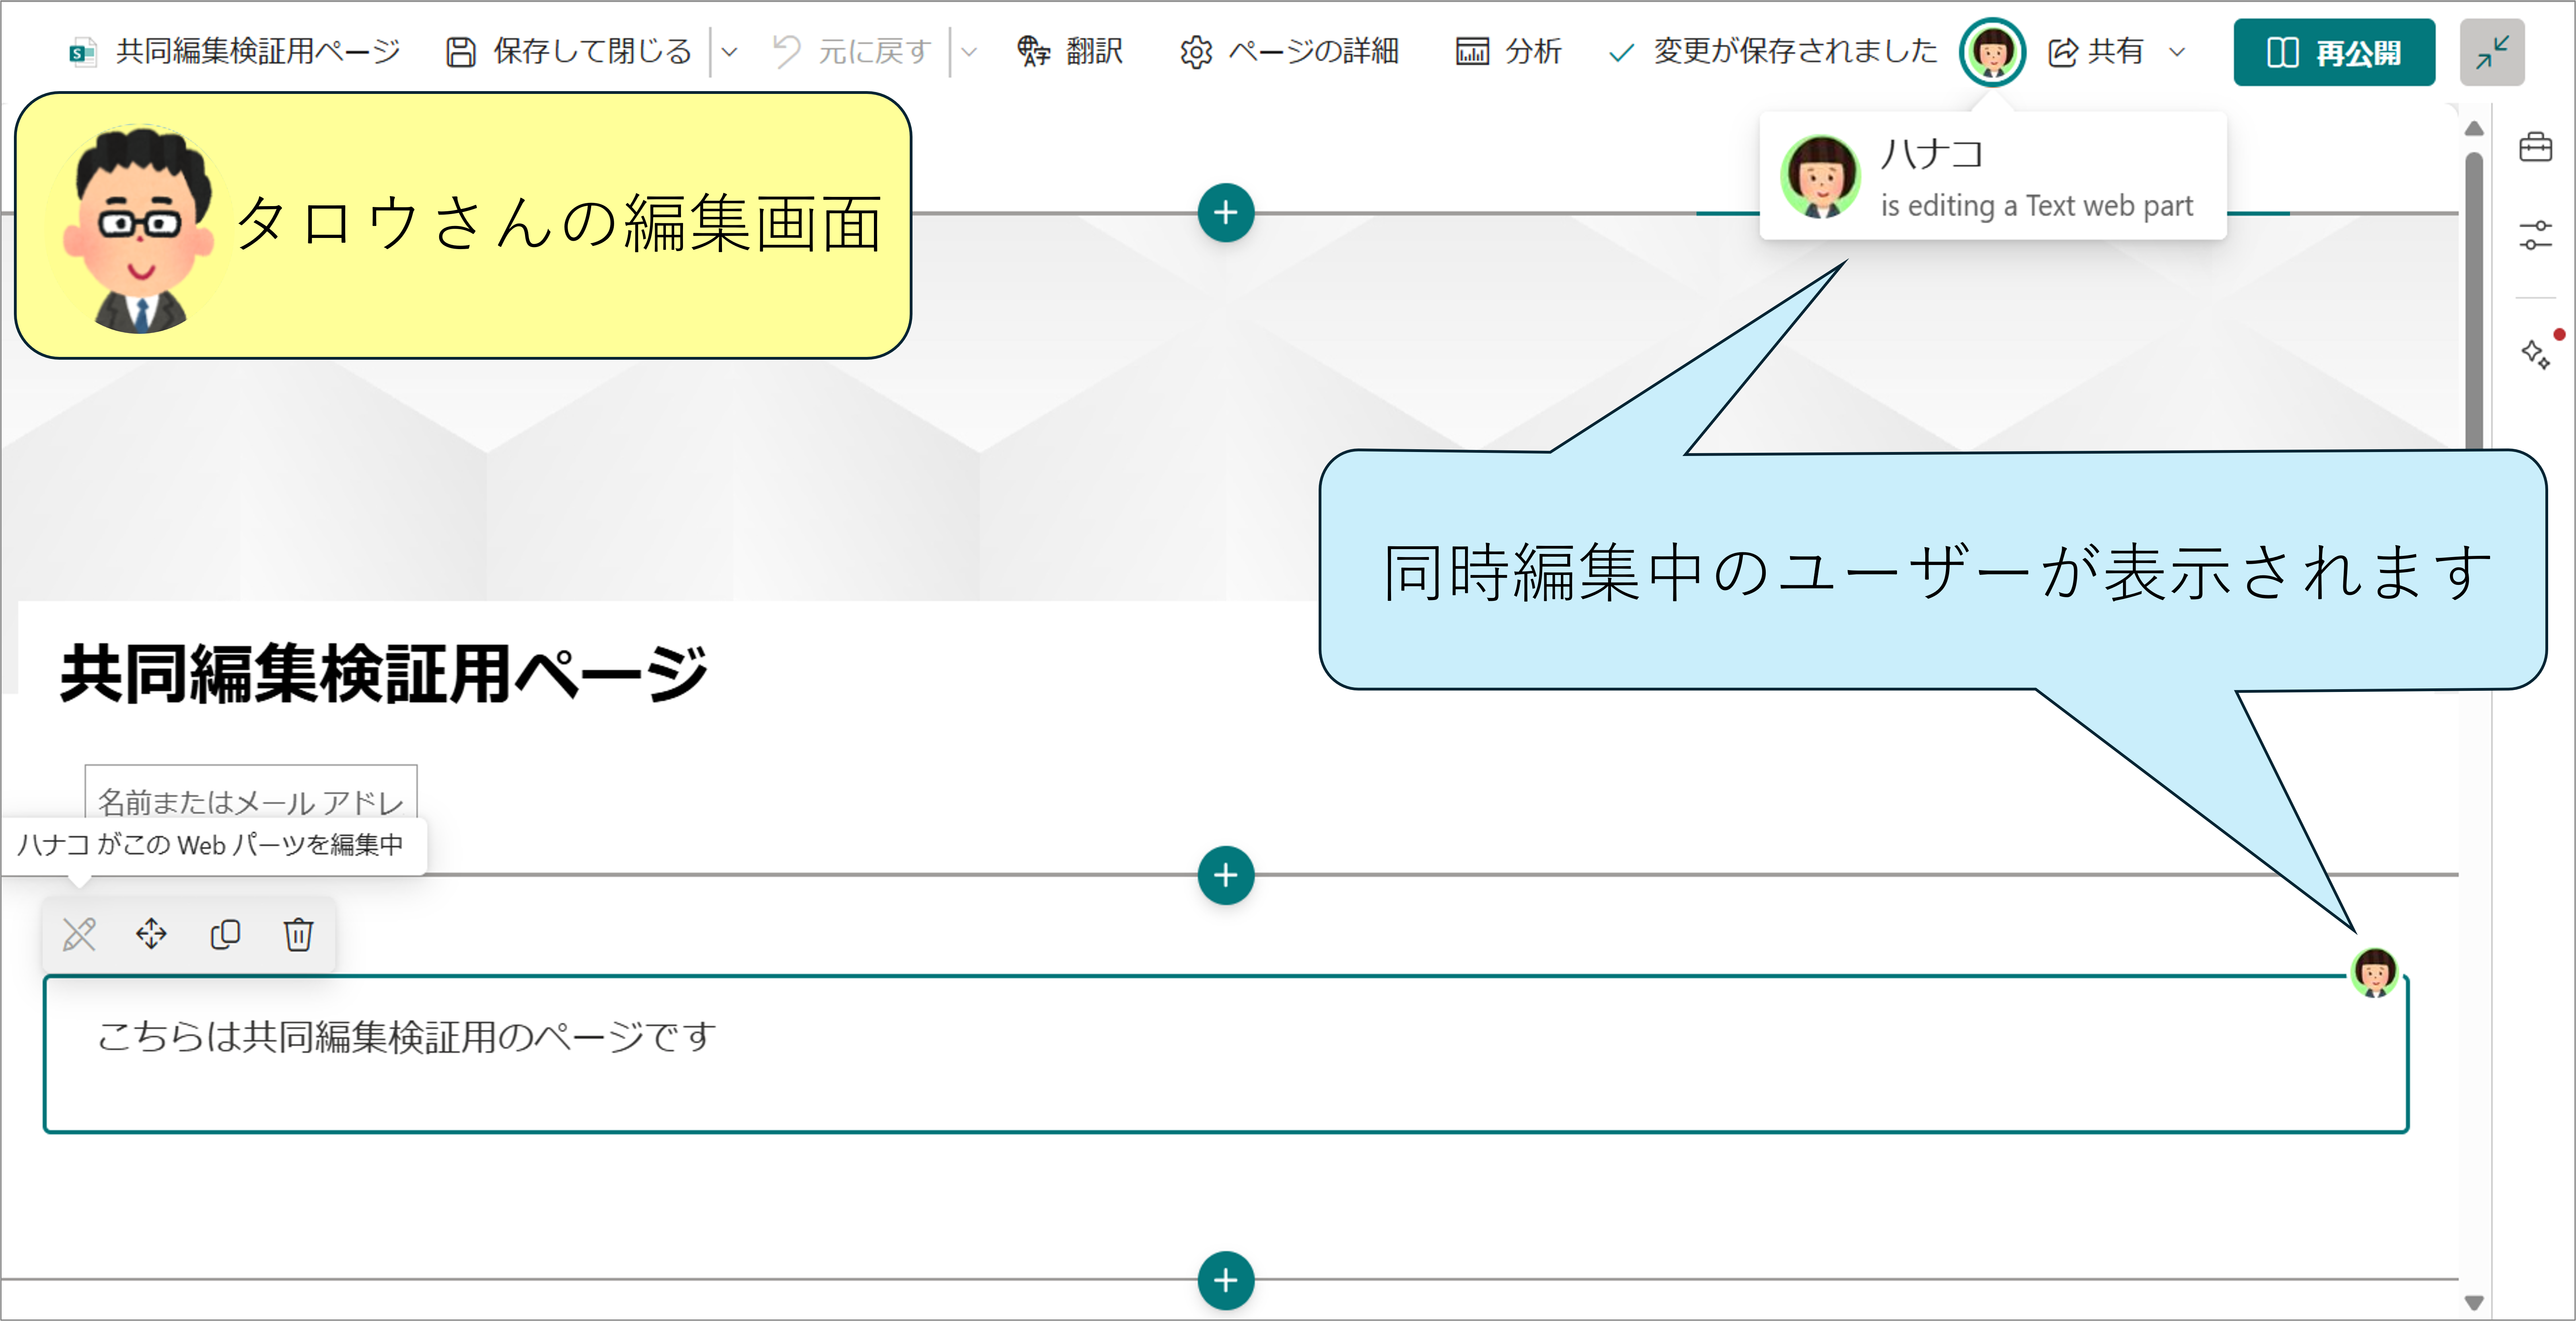Expand the chevron beside 共有

(x=2177, y=52)
